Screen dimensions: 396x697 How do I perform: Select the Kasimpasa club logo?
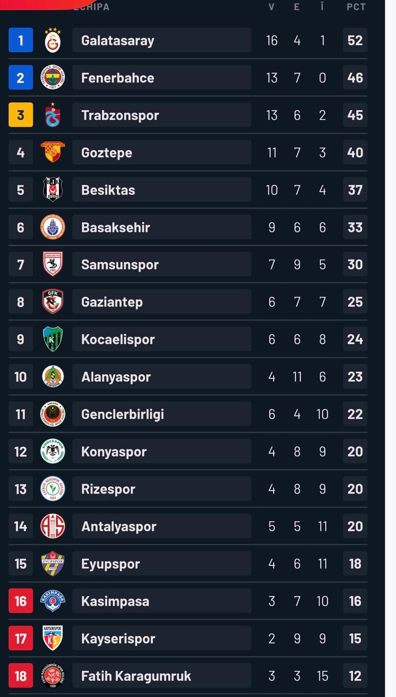pos(52,601)
